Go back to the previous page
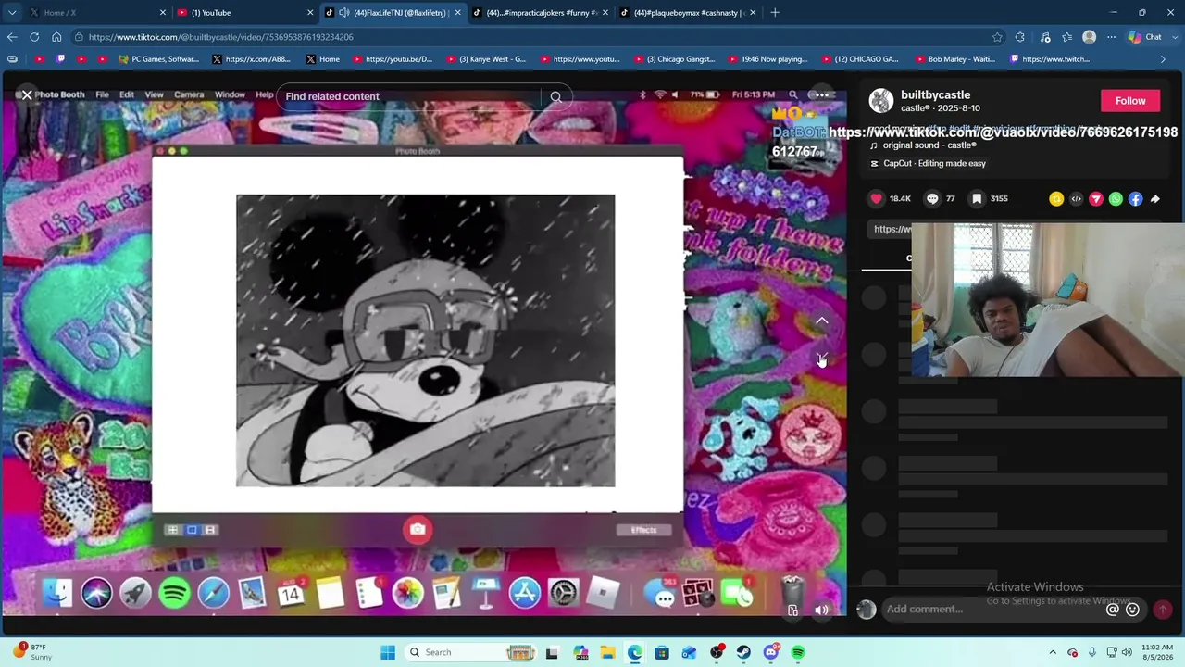Image resolution: width=1185 pixels, height=667 pixels. click(12, 37)
